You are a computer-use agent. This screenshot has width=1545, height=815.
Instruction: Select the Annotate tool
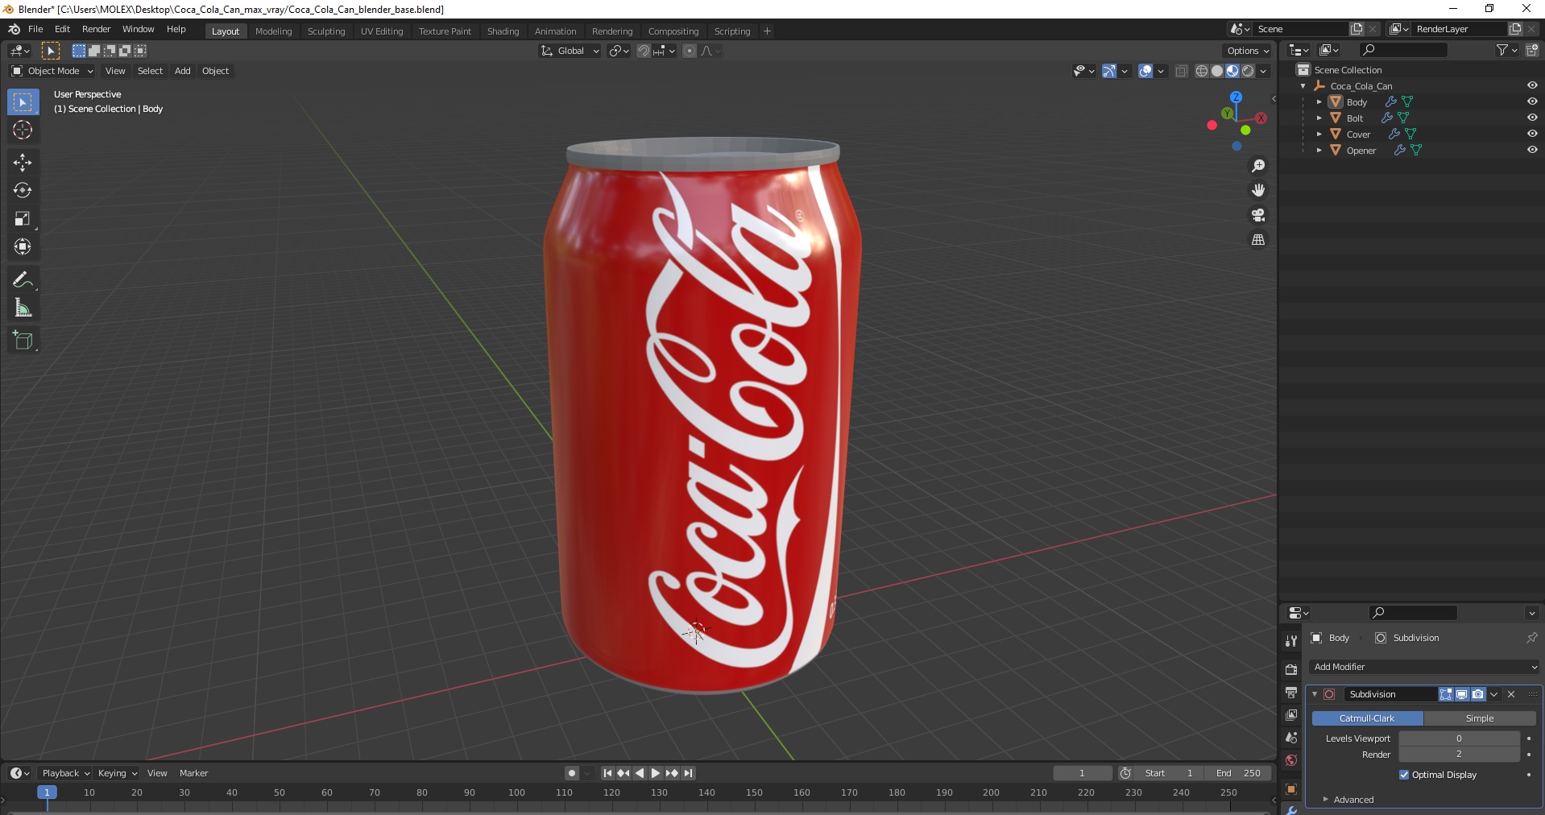(23, 280)
